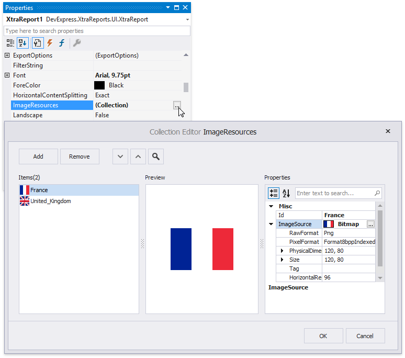Collapse the Misc category
This screenshot has height=358, width=405.
tap(271, 206)
